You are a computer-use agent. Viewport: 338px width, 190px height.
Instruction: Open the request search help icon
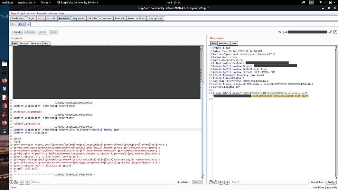11,182
